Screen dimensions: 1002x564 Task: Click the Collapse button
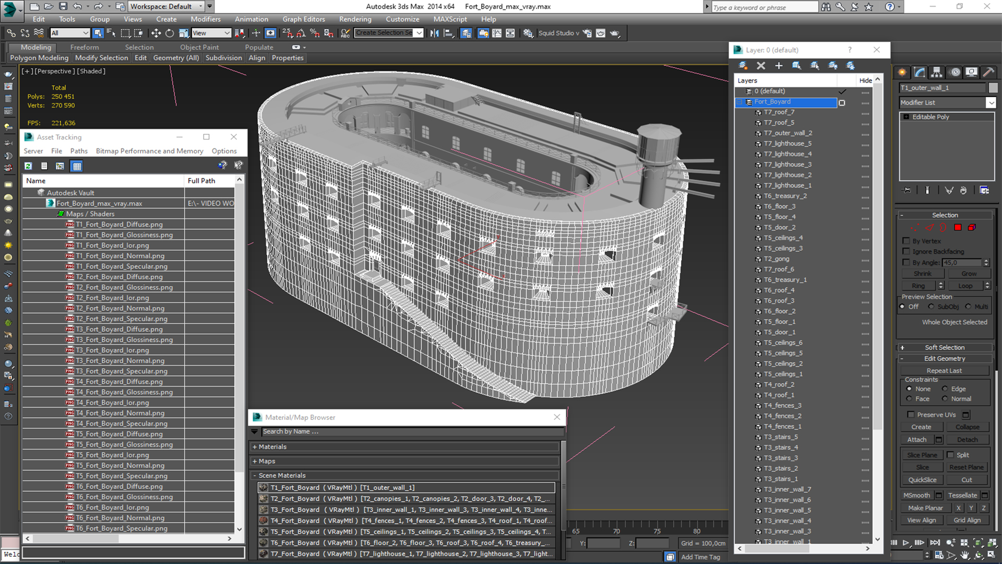tap(967, 427)
